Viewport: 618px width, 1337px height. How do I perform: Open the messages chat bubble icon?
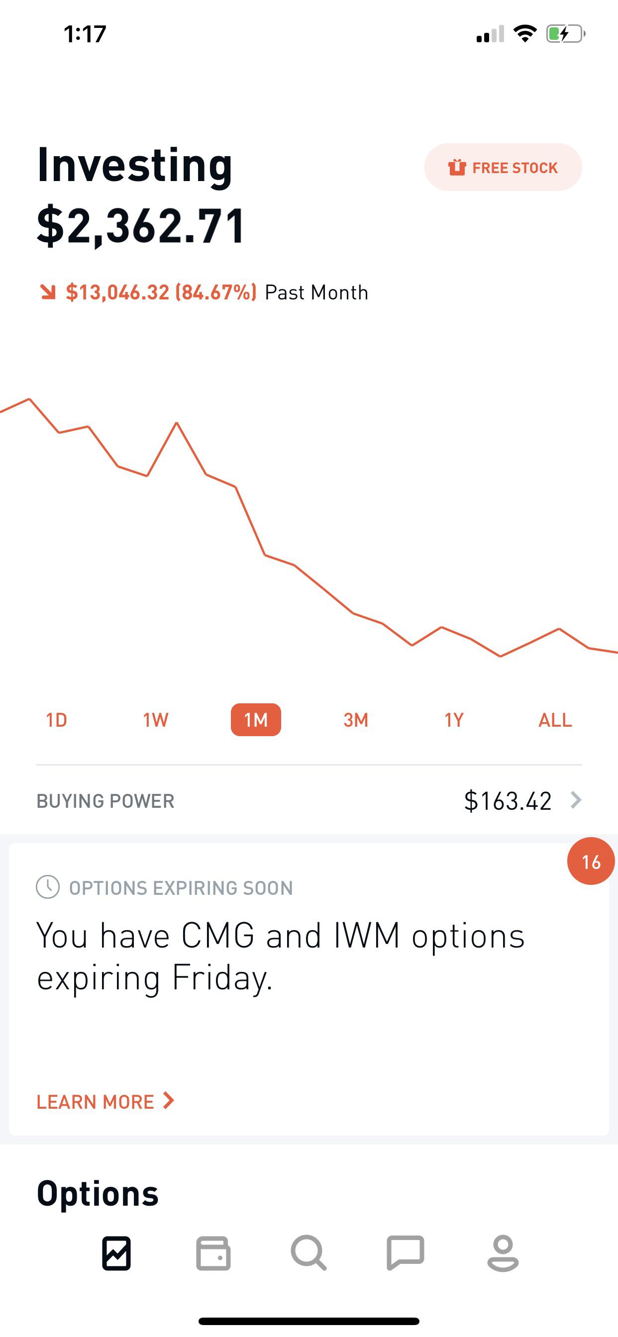(x=406, y=1253)
